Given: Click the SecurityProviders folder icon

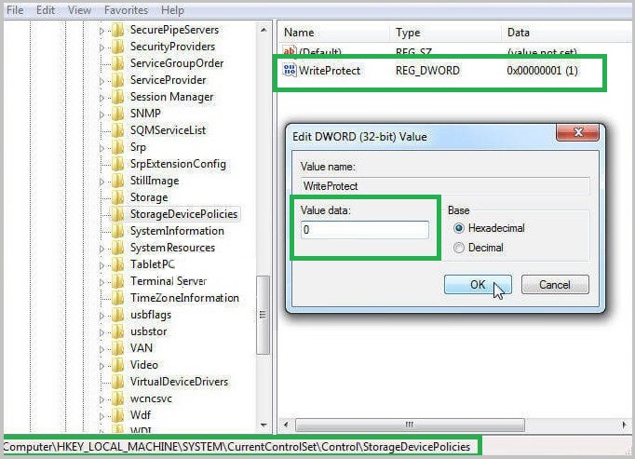Looking at the screenshot, I should point(118,47).
